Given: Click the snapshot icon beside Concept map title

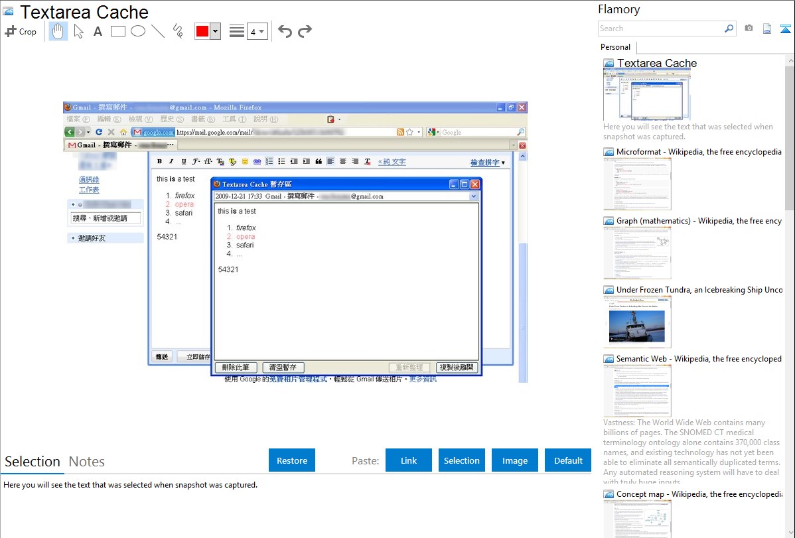Looking at the screenshot, I should [x=609, y=494].
